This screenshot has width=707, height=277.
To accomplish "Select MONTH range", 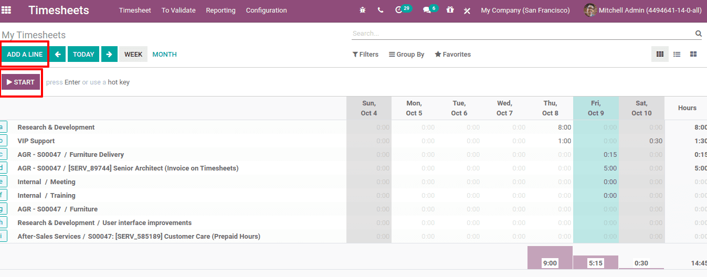I will (164, 55).
